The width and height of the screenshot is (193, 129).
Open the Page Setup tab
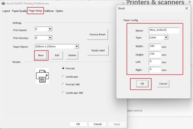(x=36, y=11)
